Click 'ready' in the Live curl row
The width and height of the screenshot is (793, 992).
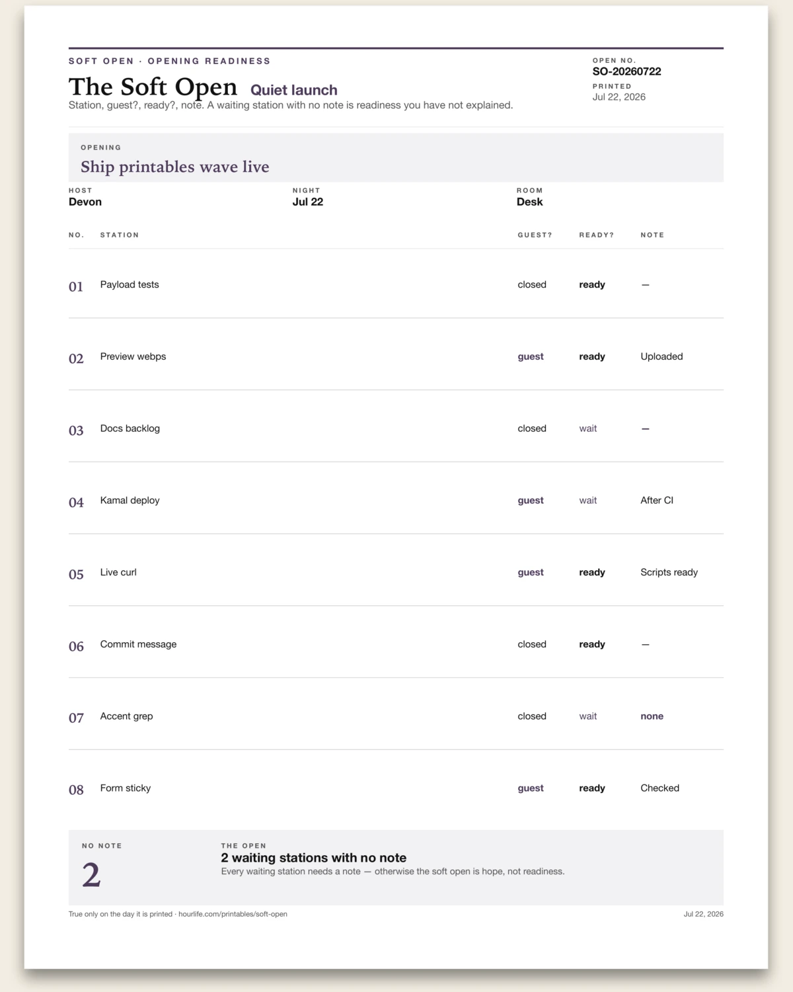592,573
